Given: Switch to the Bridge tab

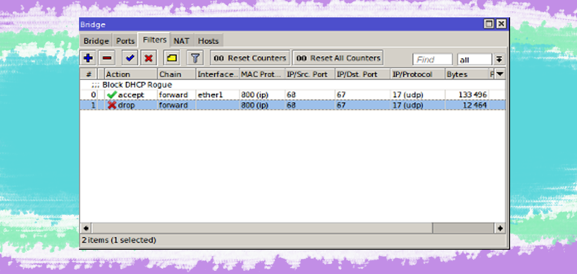Looking at the screenshot, I should (96, 41).
